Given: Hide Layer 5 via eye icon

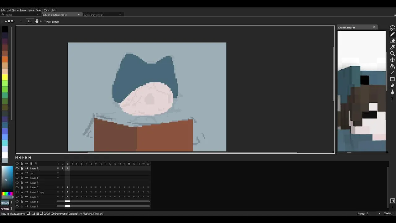Looking at the screenshot, I should [x=17, y=202].
